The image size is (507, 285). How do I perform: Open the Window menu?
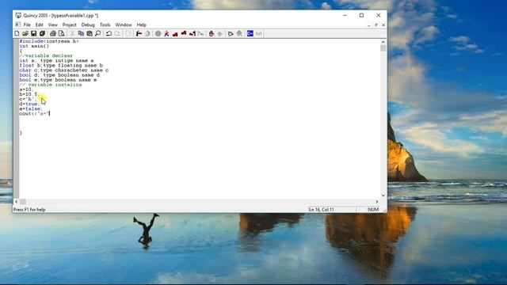point(124,25)
